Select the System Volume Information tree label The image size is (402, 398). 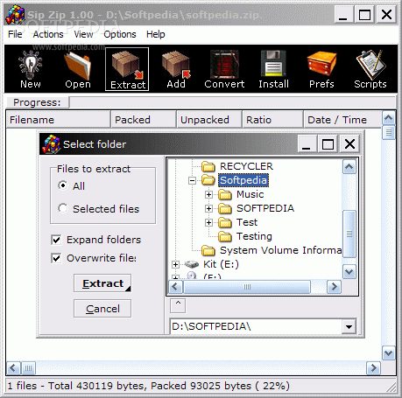[x=280, y=250]
